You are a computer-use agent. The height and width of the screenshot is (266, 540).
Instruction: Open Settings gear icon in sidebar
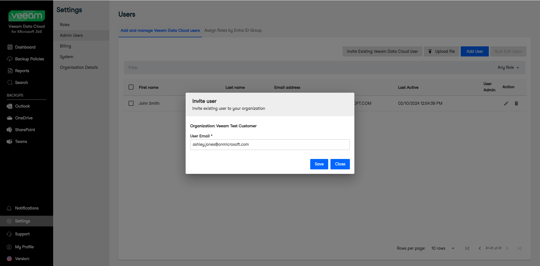(x=9, y=221)
